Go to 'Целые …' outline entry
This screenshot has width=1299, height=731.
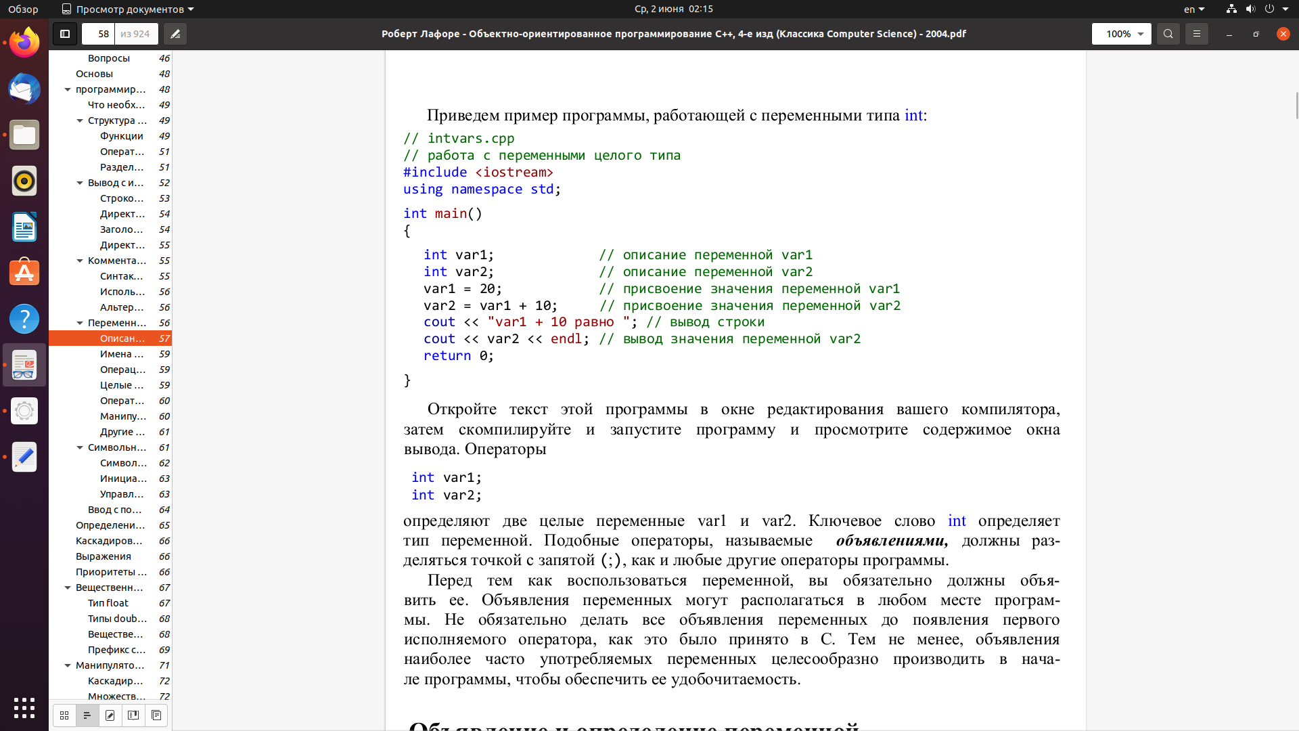coord(110,385)
